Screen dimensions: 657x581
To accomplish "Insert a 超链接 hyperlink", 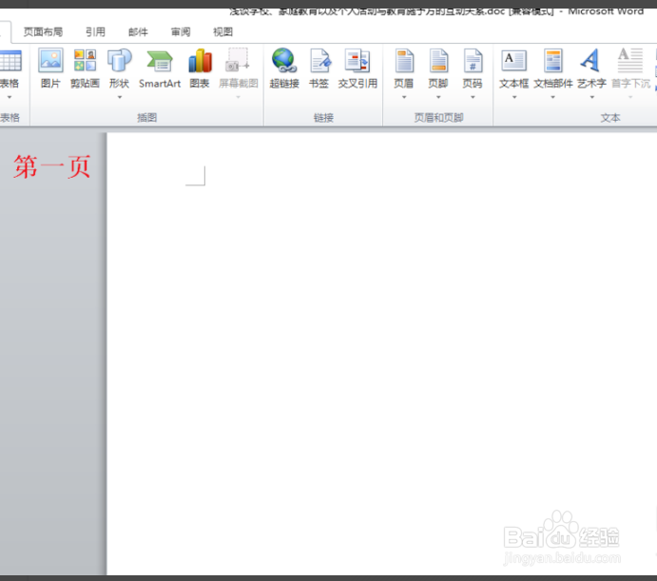I will 284,61.
